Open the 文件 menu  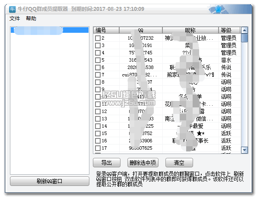click(x=15, y=18)
